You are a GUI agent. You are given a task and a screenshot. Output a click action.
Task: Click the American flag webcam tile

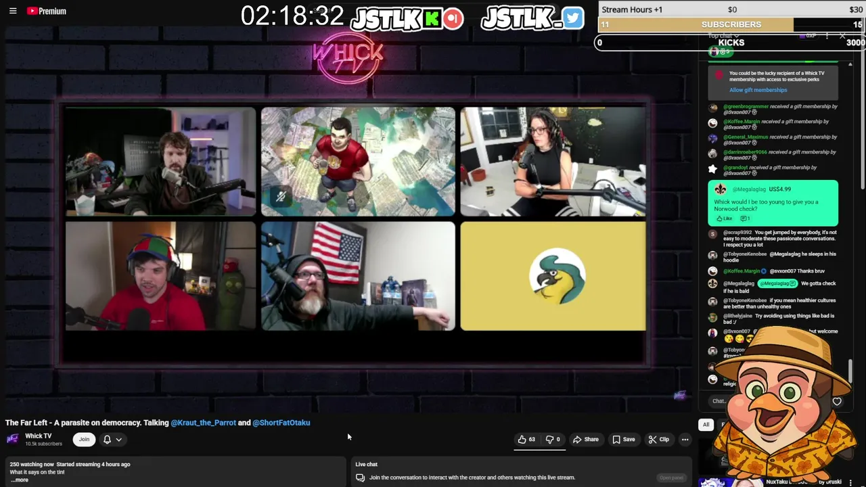pos(358,276)
